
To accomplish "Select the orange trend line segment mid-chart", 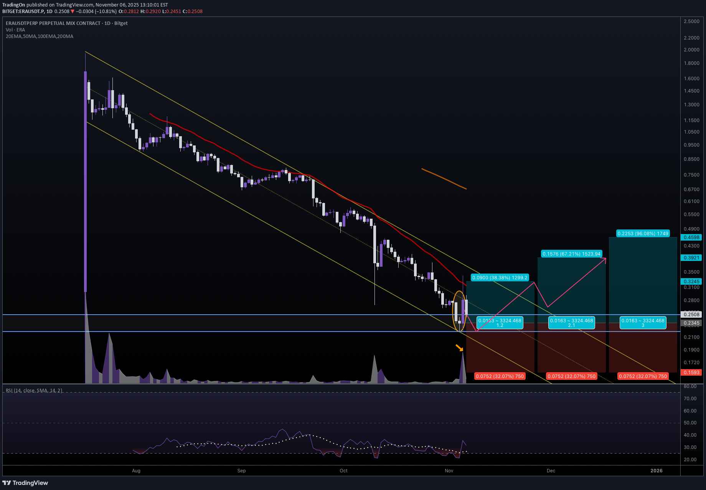I will (443, 178).
